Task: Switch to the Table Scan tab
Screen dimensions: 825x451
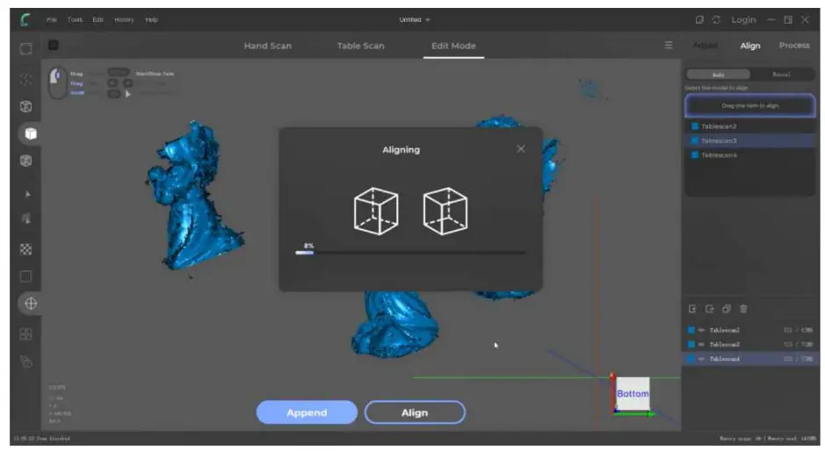Action: 360,46
